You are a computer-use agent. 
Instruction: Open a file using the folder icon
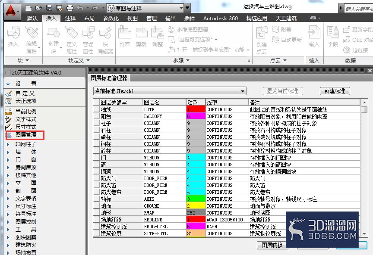point(39,8)
